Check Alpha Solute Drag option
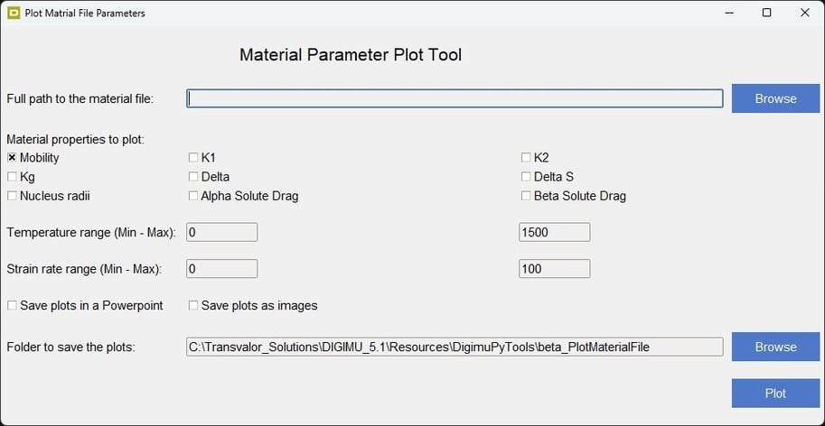 (193, 196)
